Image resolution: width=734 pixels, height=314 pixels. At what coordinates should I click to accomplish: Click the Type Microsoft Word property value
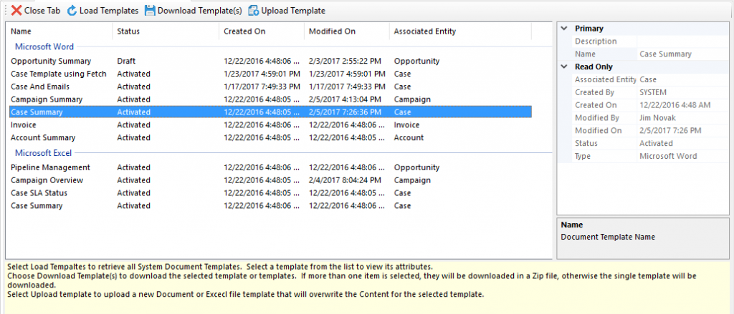668,156
